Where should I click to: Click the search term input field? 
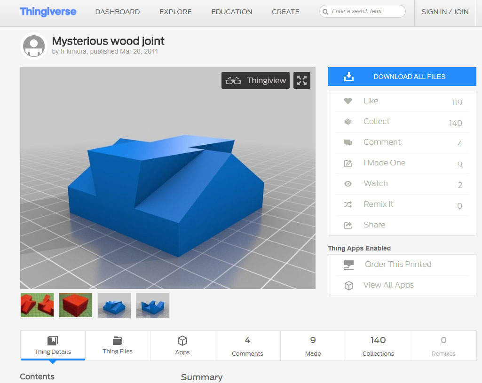click(366, 11)
